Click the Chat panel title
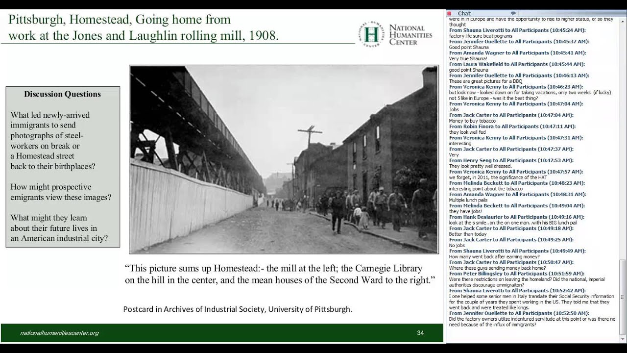The height and width of the screenshot is (353, 627). pyautogui.click(x=464, y=13)
